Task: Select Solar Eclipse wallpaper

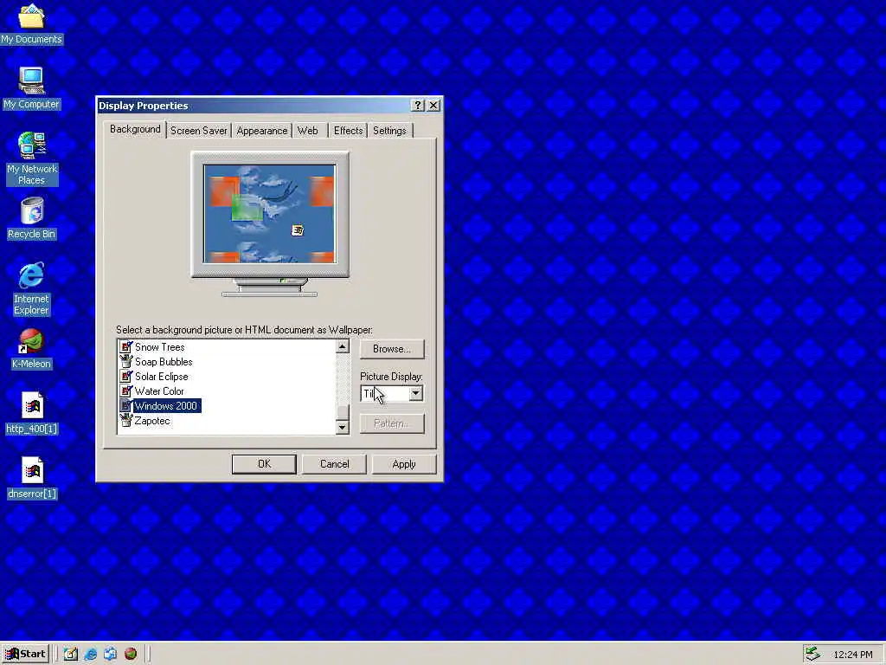Action: pos(162,376)
